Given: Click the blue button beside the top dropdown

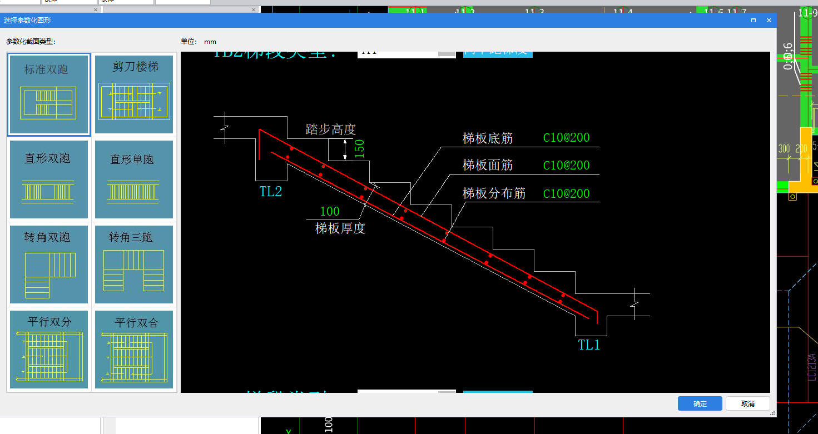Looking at the screenshot, I should pyautogui.click(x=498, y=54).
